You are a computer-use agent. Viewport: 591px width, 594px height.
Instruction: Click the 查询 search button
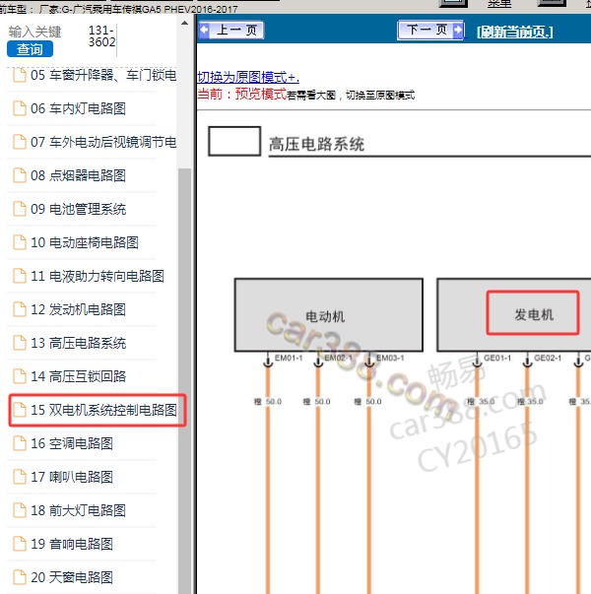30,49
